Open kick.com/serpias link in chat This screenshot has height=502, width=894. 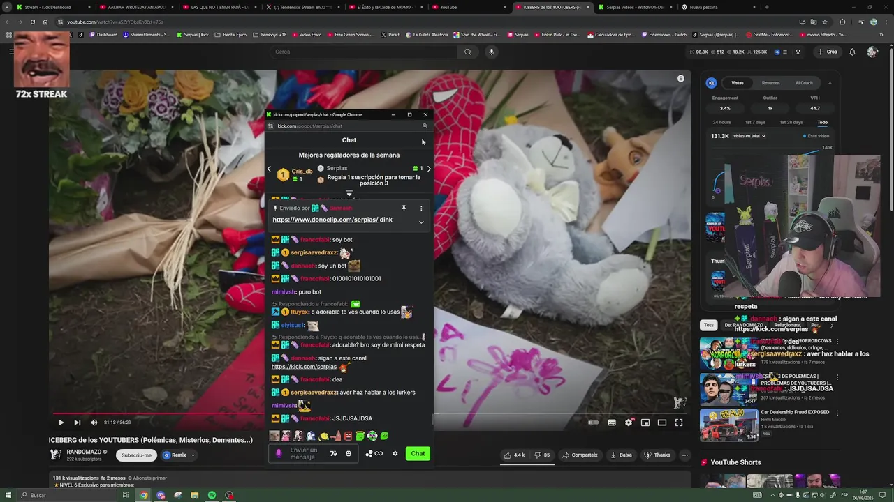pyautogui.click(x=304, y=367)
